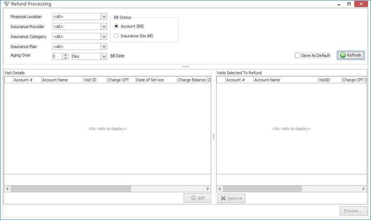Click the Refresh button with green icon

pyautogui.click(x=351, y=55)
